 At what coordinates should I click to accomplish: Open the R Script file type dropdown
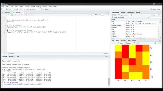point(106,53)
